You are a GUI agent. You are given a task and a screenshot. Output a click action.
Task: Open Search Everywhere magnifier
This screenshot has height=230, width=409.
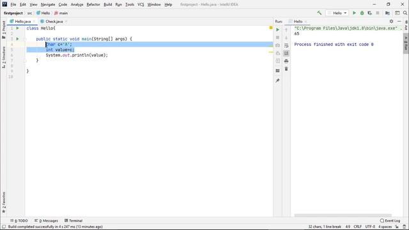(405, 13)
